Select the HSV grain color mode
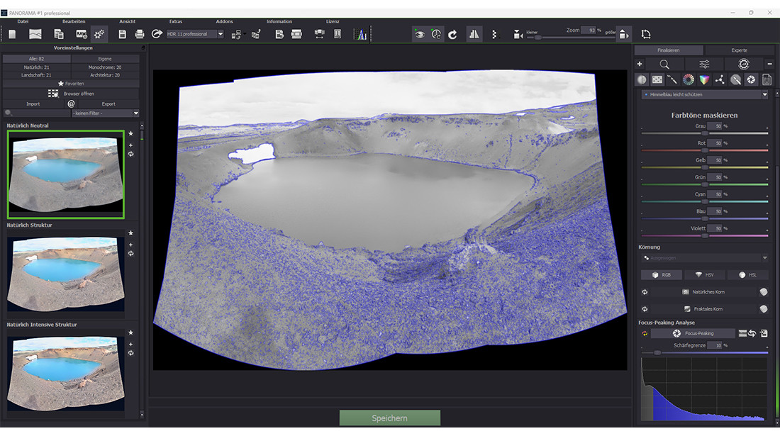Viewport: 780px width, 436px height. click(x=703, y=275)
